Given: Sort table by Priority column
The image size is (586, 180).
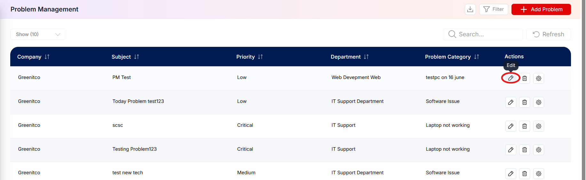Looking at the screenshot, I should [x=260, y=57].
